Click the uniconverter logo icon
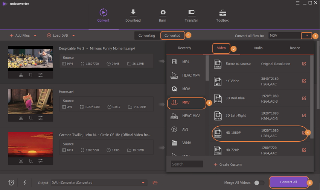Image resolution: width=320 pixels, height=190 pixels. coord(5,4)
